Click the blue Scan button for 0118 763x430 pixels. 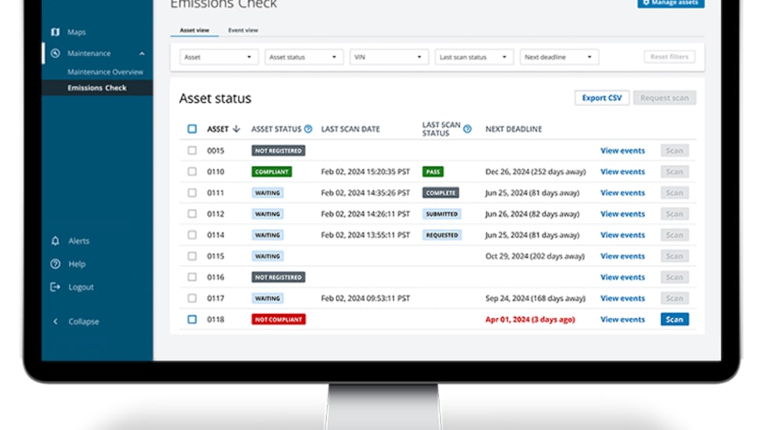pos(674,319)
